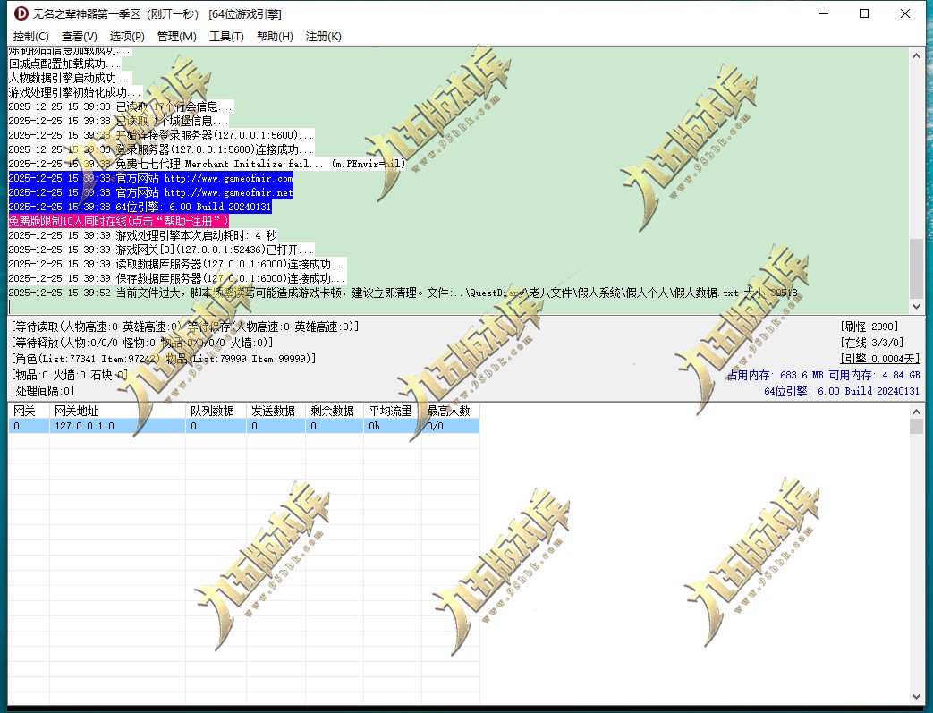
Task: Click the blue 64位引擎 version status text
Action: coord(842,391)
